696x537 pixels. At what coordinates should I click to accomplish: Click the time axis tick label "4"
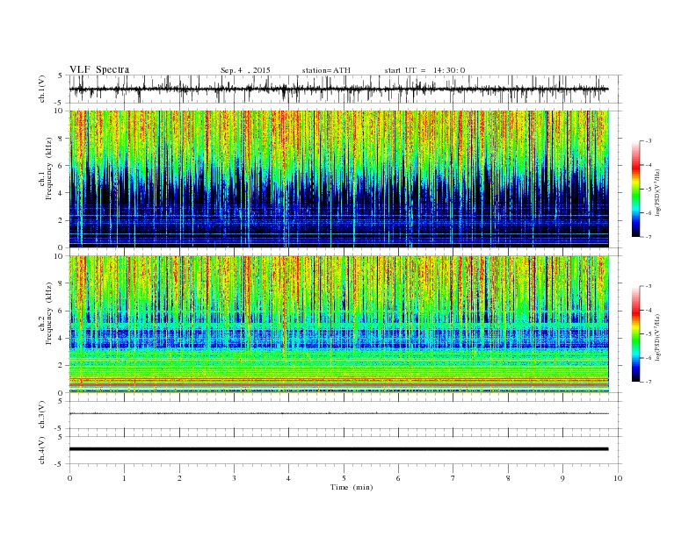coord(288,478)
